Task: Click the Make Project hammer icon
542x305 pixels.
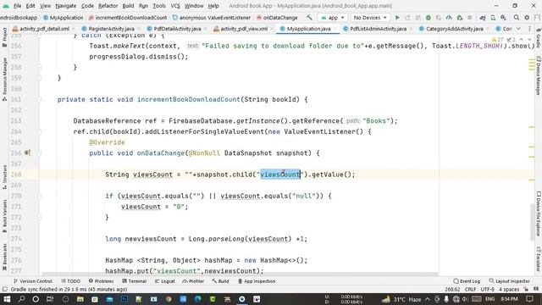Action: tap(309, 17)
